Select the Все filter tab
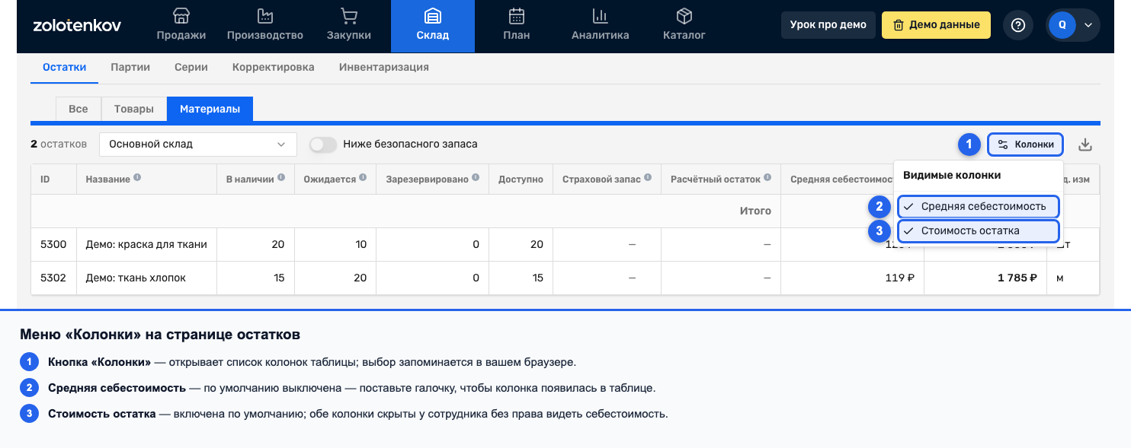The width and height of the screenshot is (1131, 448). coord(78,109)
